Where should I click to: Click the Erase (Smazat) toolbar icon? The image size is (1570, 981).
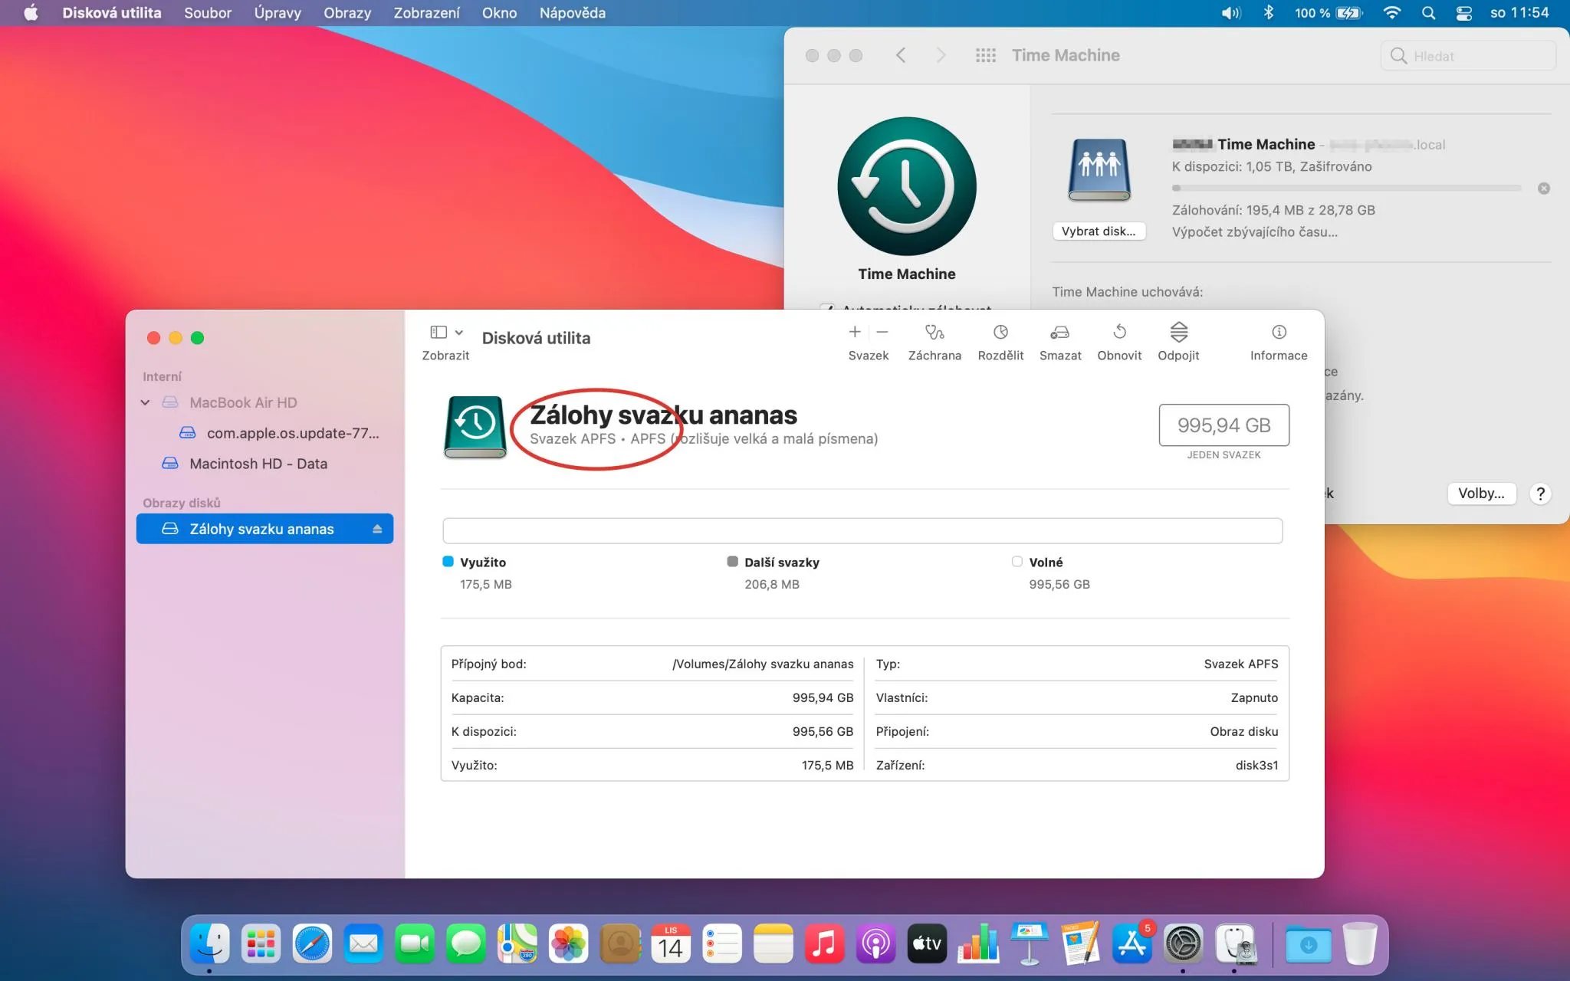(x=1059, y=333)
